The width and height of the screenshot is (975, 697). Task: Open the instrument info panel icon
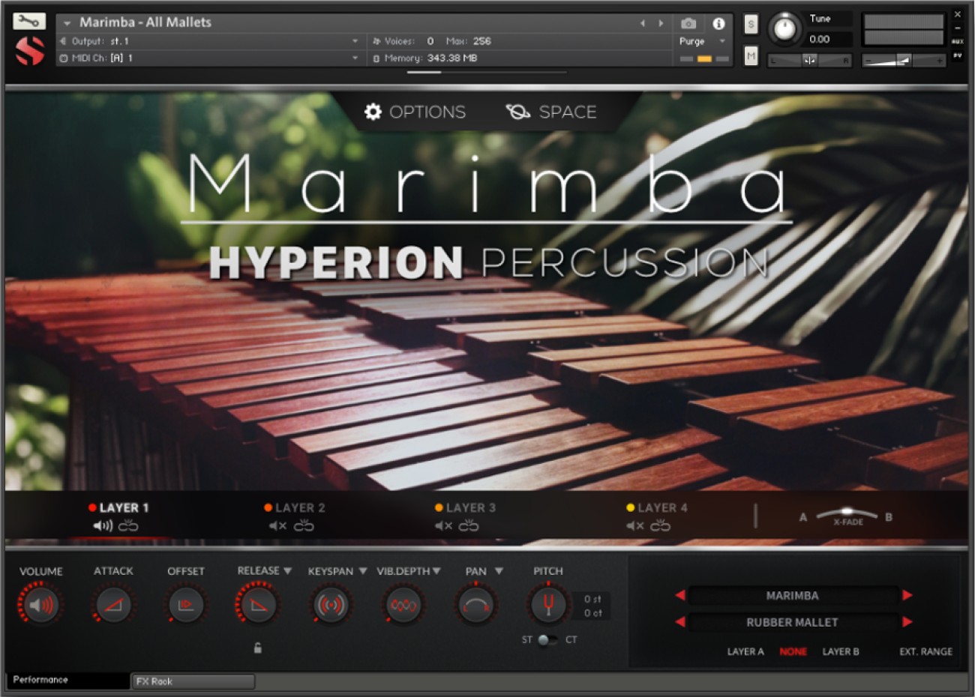tap(719, 23)
